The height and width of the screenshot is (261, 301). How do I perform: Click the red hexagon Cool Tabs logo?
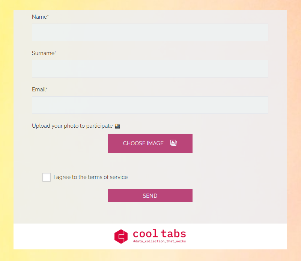pos(120,236)
